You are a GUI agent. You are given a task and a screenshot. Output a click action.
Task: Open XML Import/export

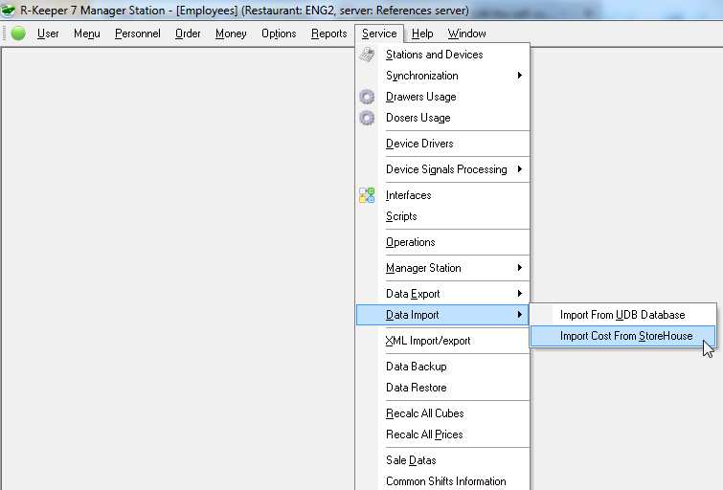[442, 341]
